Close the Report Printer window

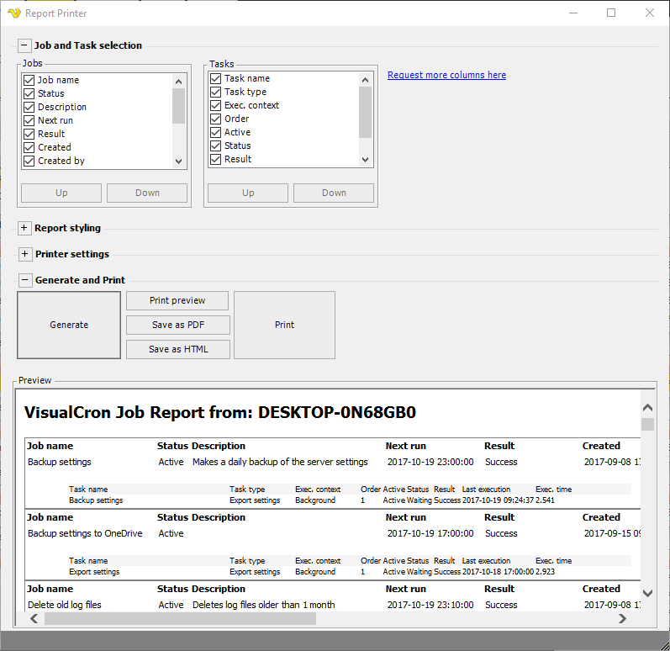650,13
